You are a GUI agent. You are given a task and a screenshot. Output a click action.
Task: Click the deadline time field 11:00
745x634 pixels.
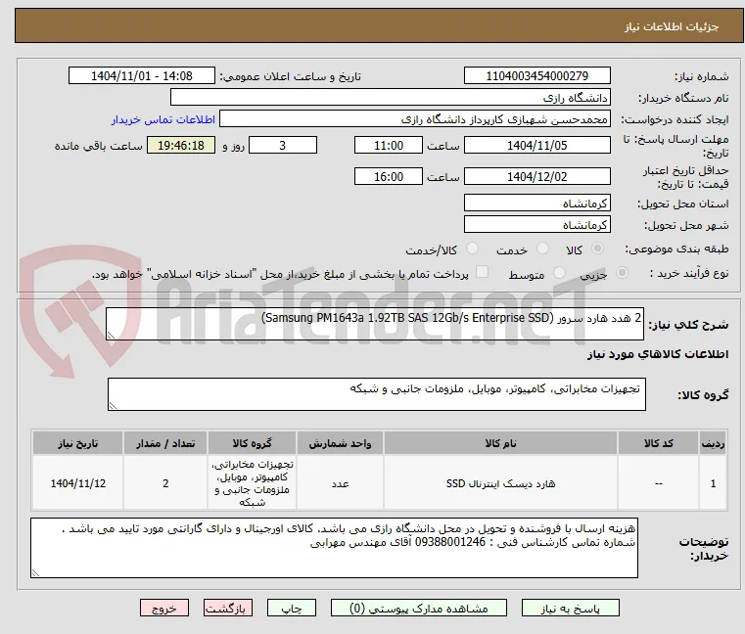coord(389,146)
